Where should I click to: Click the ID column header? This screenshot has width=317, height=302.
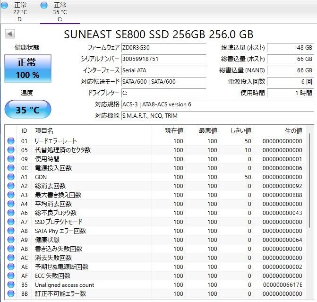(x=24, y=130)
